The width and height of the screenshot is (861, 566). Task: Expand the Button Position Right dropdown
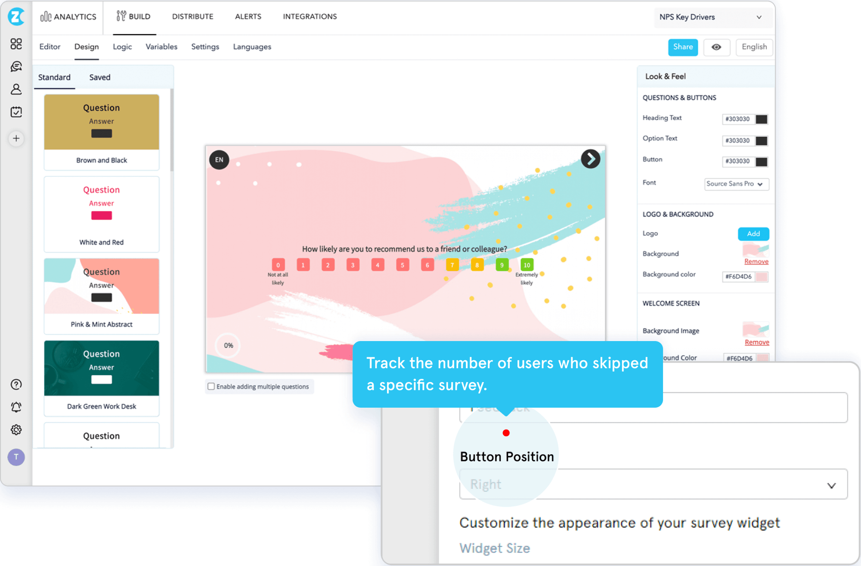pos(653,485)
